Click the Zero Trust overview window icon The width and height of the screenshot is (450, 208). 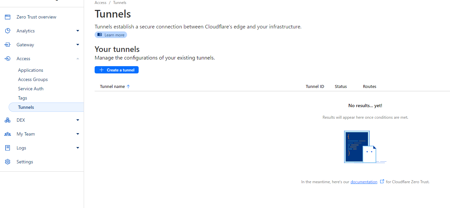(8, 17)
